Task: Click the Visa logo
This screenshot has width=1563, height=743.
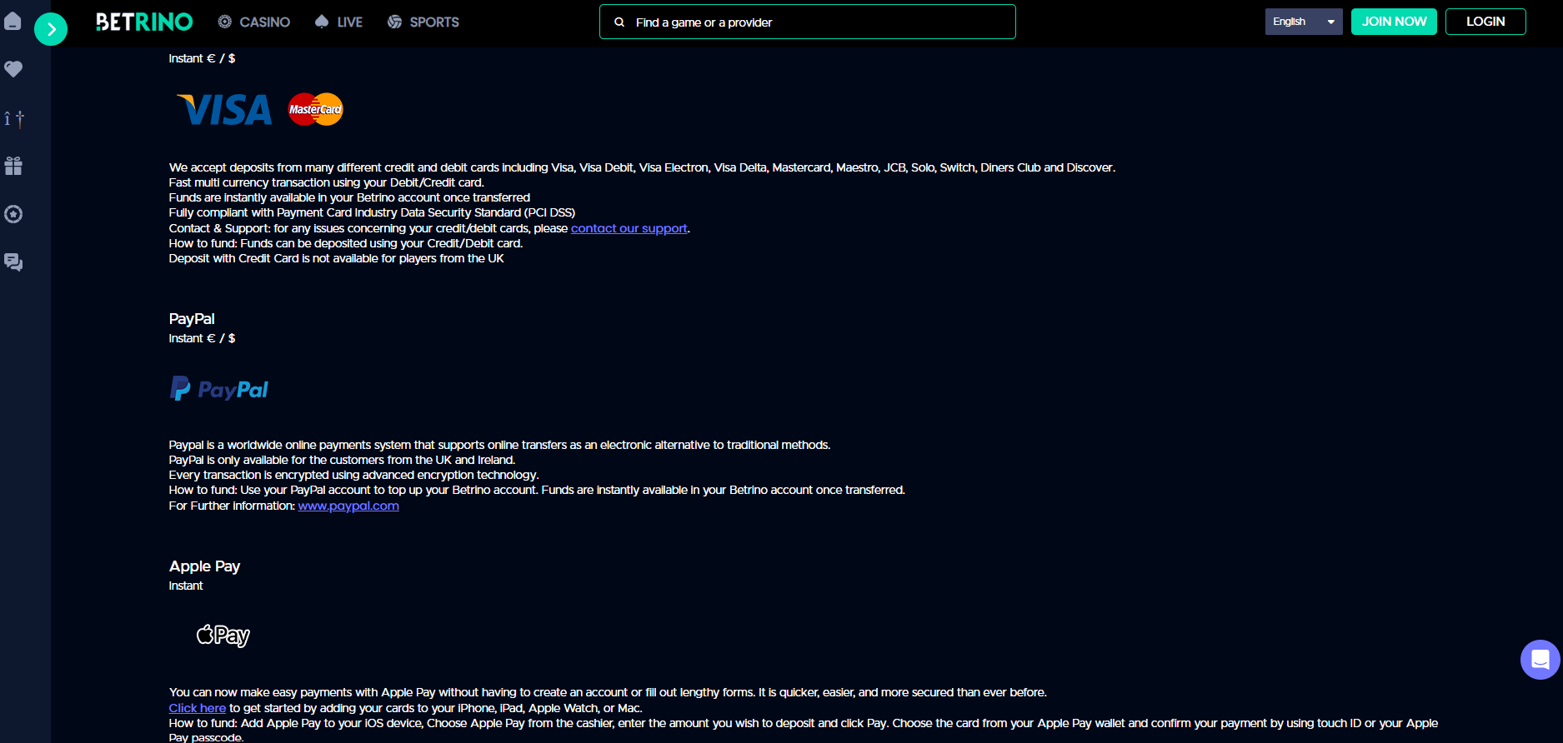Action: pyautogui.click(x=225, y=110)
